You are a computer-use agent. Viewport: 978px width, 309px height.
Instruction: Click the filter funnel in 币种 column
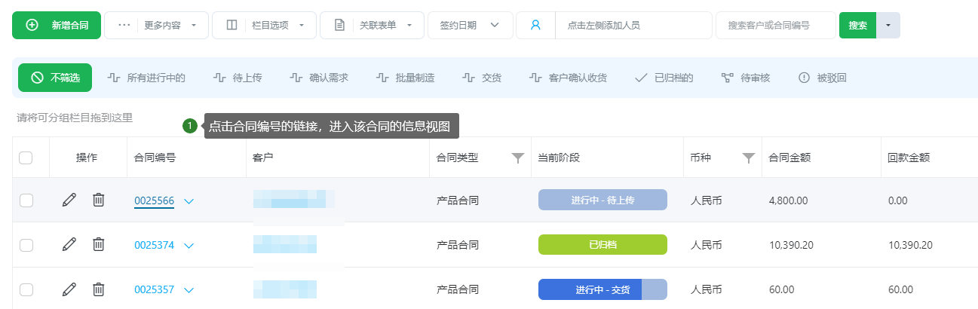pyautogui.click(x=748, y=158)
